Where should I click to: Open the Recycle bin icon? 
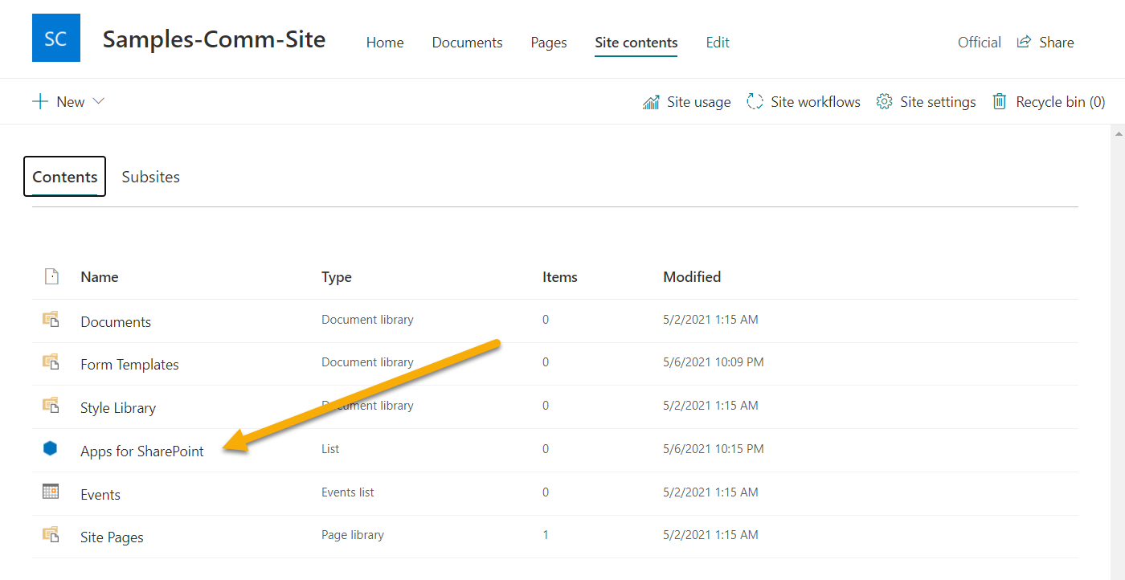point(1000,102)
